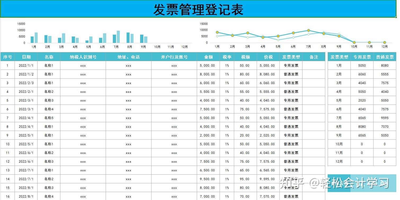Click the 开户行及账号 xxx cell in row 8

(174, 127)
